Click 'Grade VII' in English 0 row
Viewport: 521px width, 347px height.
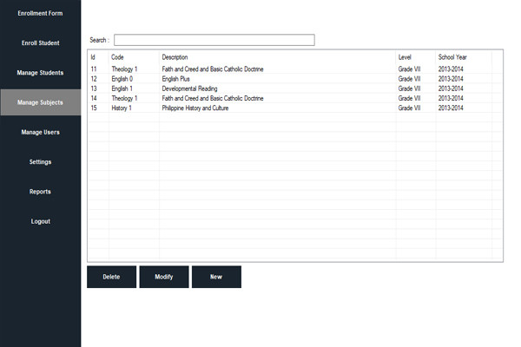[x=409, y=79]
